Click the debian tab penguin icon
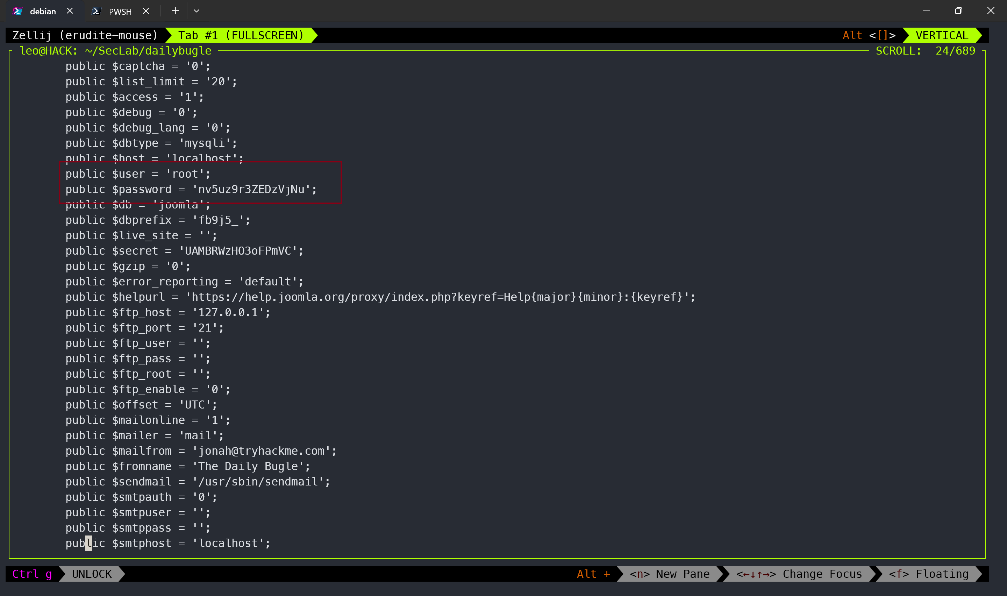The width and height of the screenshot is (1007, 596). coord(17,11)
